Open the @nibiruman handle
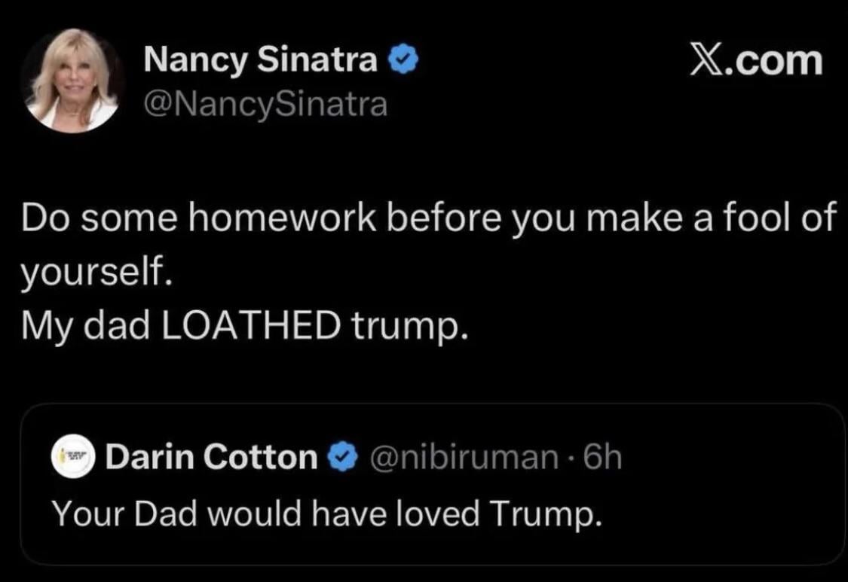Screen dimensions: 848x582 (x=461, y=457)
